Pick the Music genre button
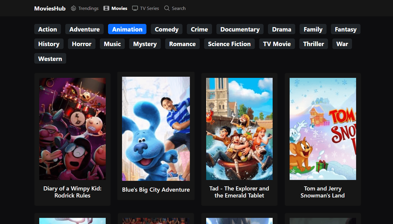Screen dimensions: 393x224 click(112, 44)
